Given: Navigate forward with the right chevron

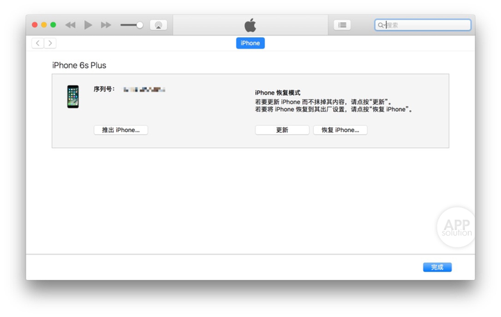Looking at the screenshot, I should point(50,43).
